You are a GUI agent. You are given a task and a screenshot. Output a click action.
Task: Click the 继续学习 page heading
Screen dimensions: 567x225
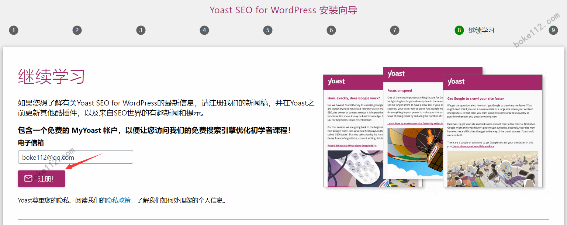(x=52, y=76)
